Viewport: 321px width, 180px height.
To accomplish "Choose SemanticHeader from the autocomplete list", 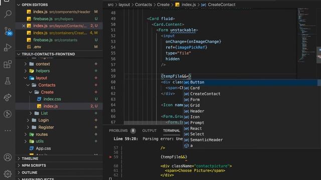I will point(252,140).
